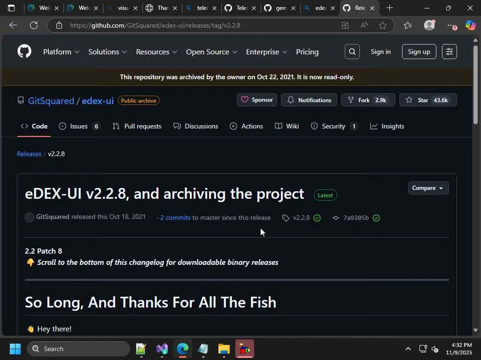This screenshot has width=481, height=360.
Task: Launch the Copilot sidebar icon
Action: click(x=470, y=25)
